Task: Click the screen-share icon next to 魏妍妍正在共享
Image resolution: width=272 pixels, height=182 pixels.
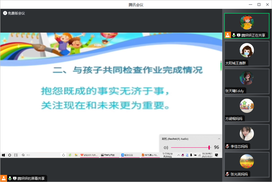Action: (x=239, y=35)
